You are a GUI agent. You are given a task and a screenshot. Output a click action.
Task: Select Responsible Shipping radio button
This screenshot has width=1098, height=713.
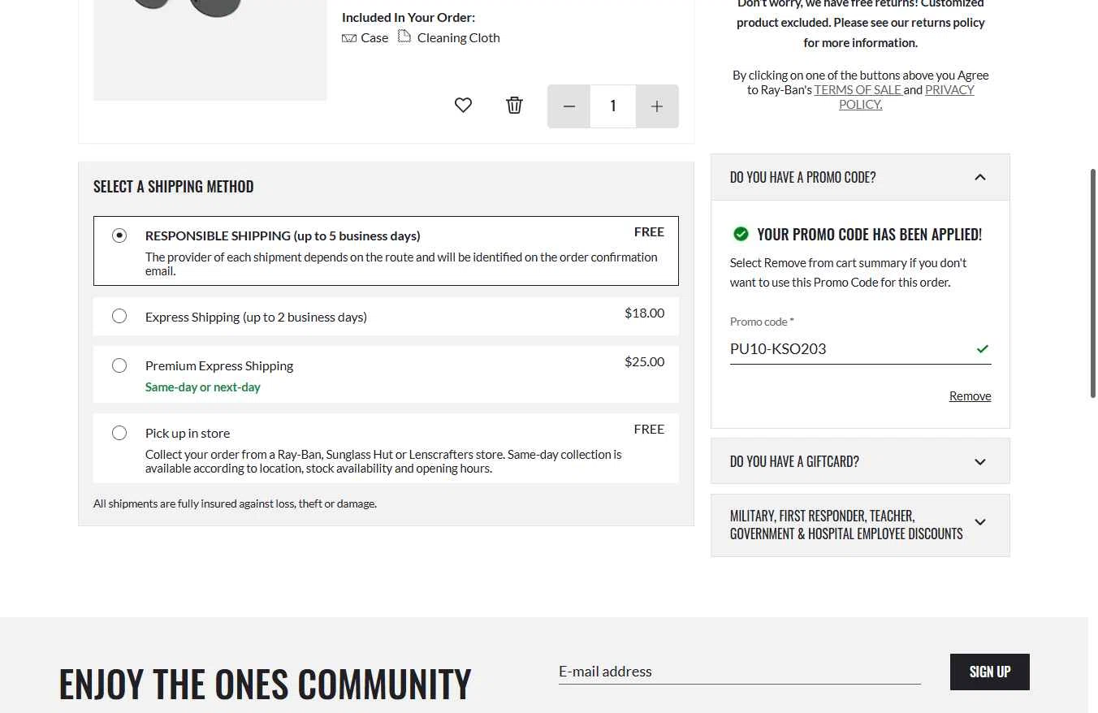(119, 236)
